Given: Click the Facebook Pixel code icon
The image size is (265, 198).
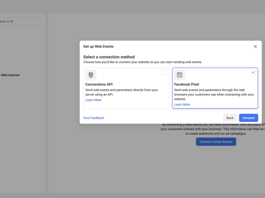Looking at the screenshot, I should click(179, 75).
